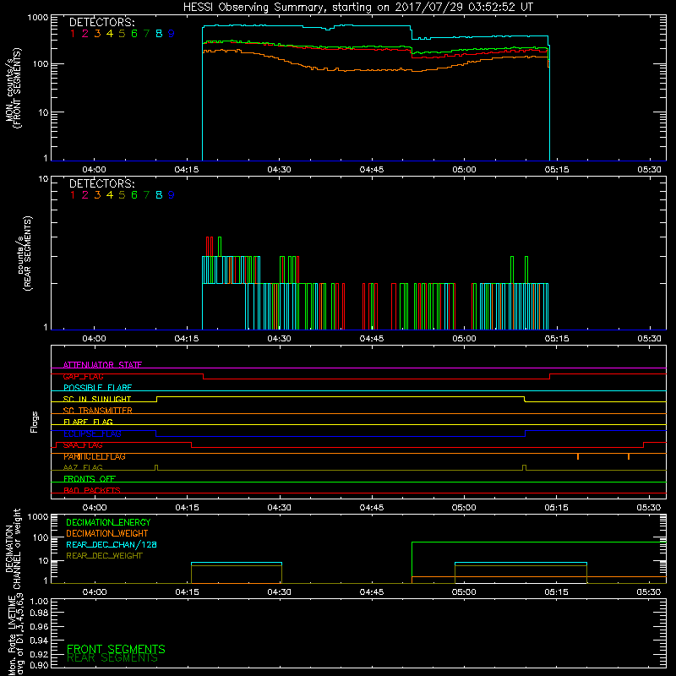Click the HESSI Observing Summary title text
Image resolution: width=676 pixels, height=676 pixels.
click(357, 7)
